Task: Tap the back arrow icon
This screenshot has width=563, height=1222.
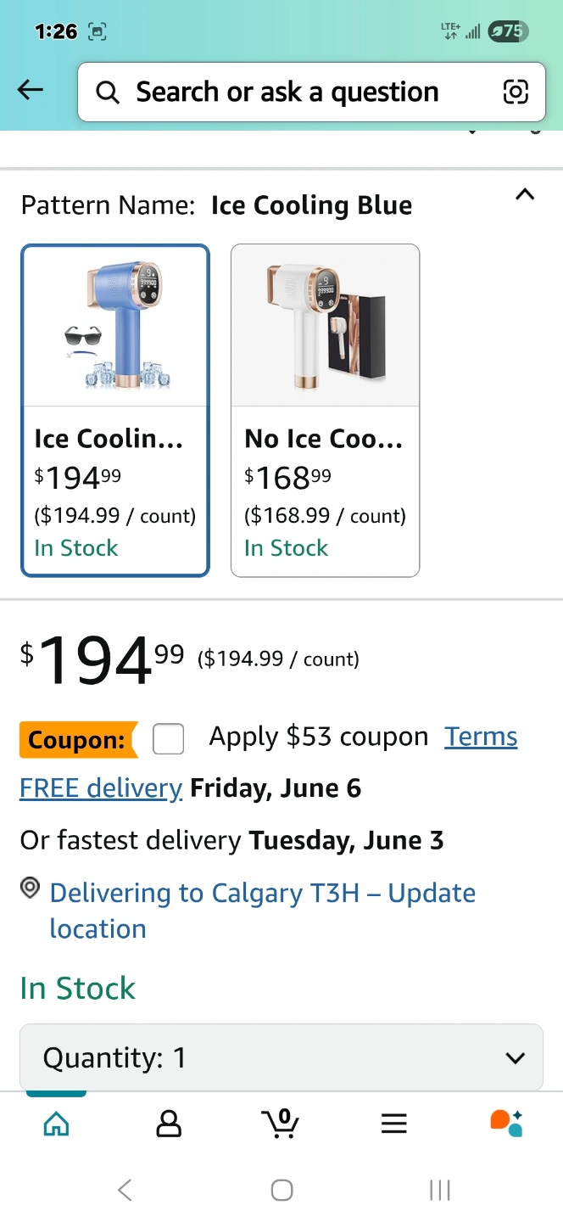Action: pyautogui.click(x=31, y=91)
